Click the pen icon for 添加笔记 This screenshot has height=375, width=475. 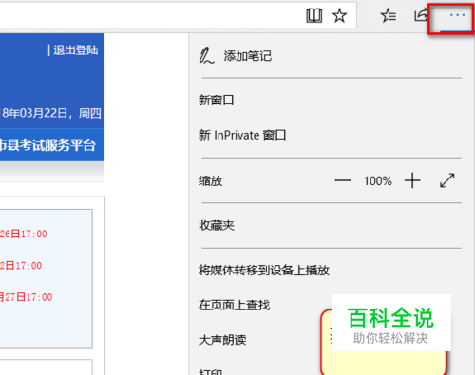point(206,56)
